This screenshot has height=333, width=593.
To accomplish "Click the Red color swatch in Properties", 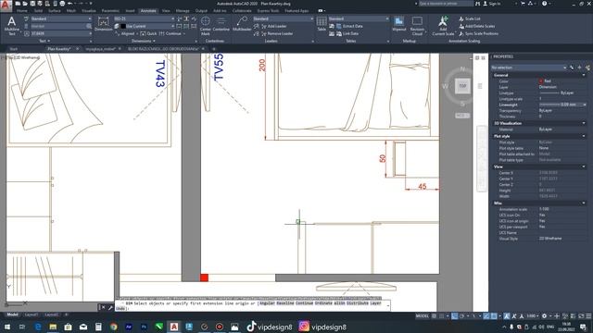I will pos(541,81).
